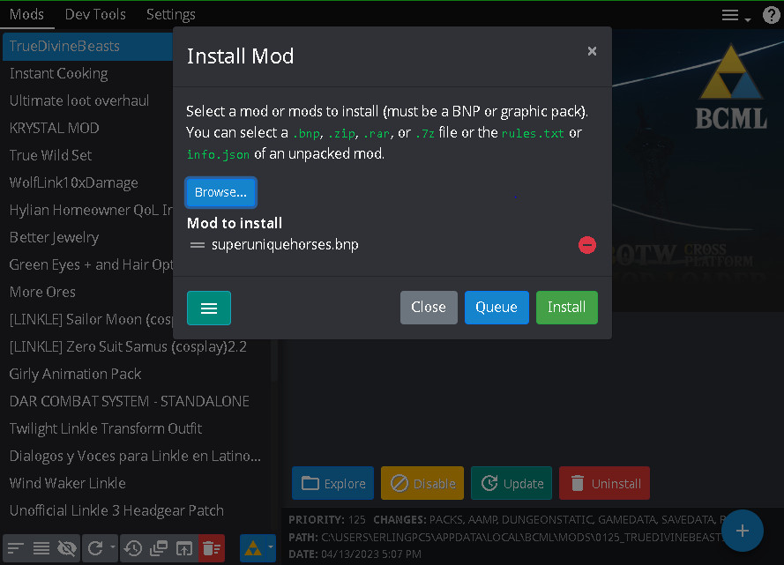Click the Browse... button
This screenshot has height=565, width=784.
[x=220, y=192]
